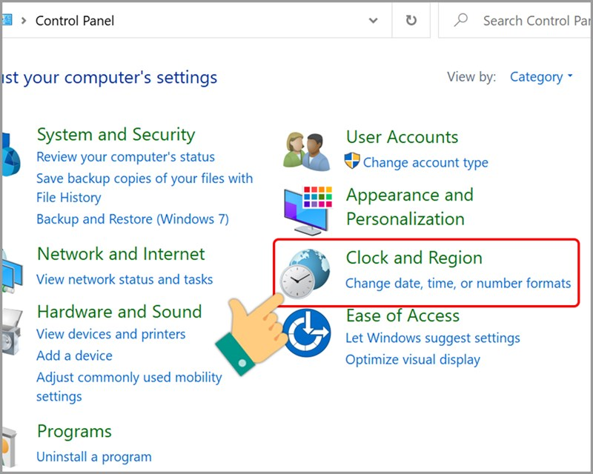Open Hardware and Sound category
The height and width of the screenshot is (474, 593).
(x=119, y=312)
